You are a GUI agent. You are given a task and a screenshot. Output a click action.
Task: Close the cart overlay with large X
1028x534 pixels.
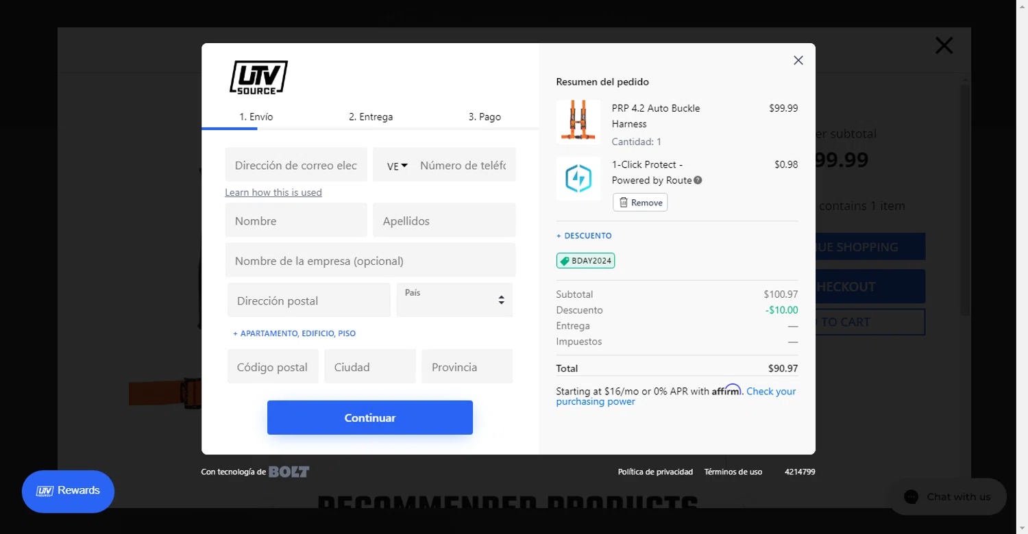944,46
